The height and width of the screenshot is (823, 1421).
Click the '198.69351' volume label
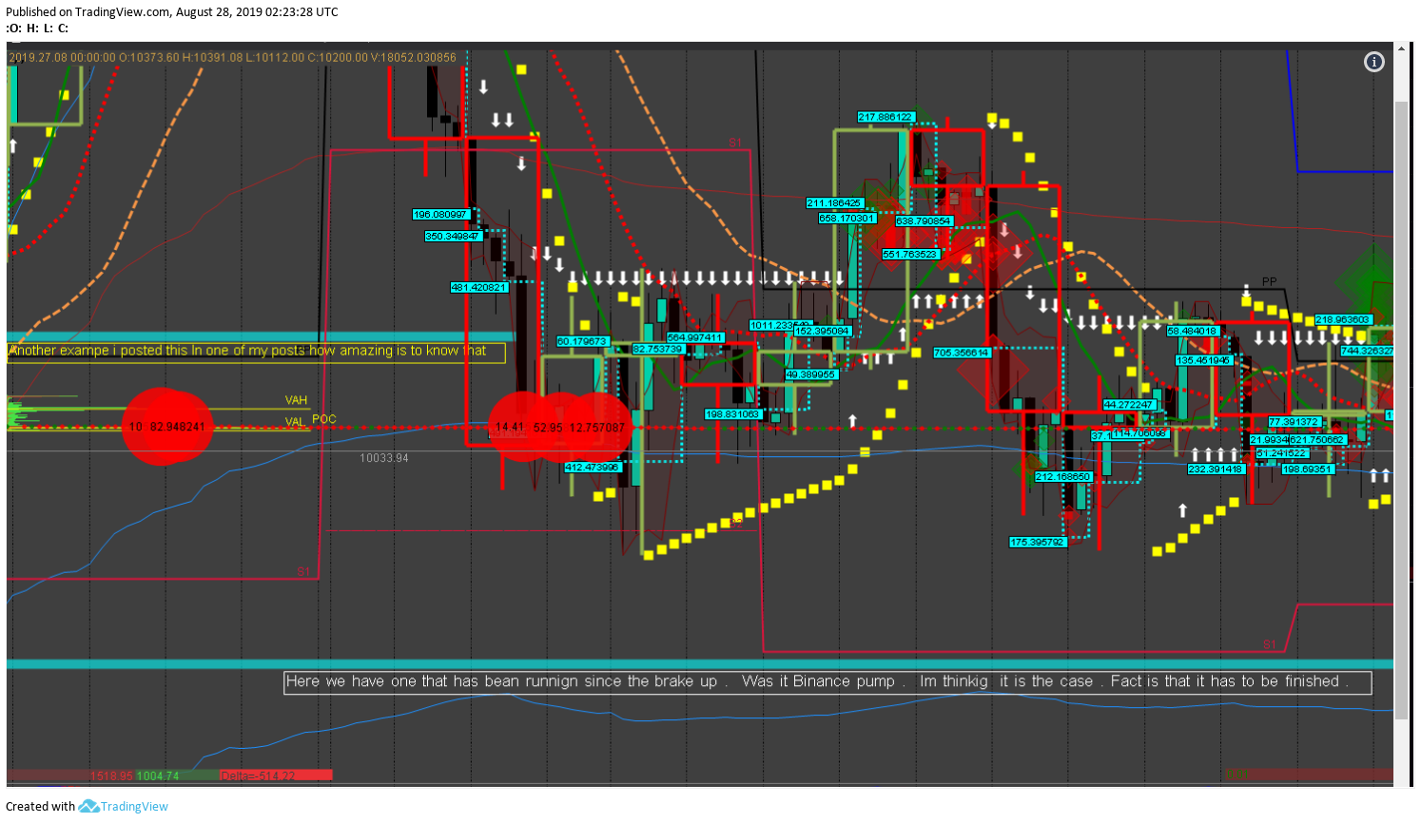pyautogui.click(x=1308, y=469)
